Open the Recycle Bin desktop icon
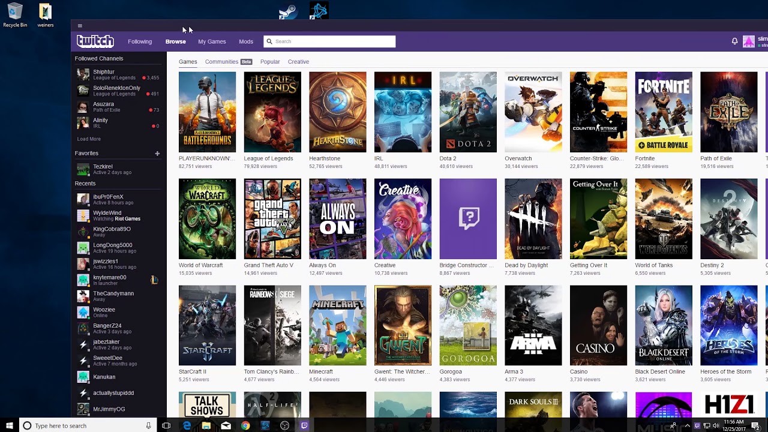The width and height of the screenshot is (768, 432). coord(15,16)
